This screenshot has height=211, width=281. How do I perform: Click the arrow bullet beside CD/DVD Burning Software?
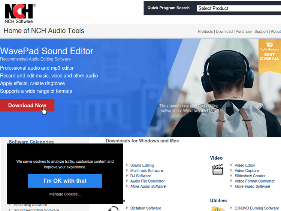231,208
